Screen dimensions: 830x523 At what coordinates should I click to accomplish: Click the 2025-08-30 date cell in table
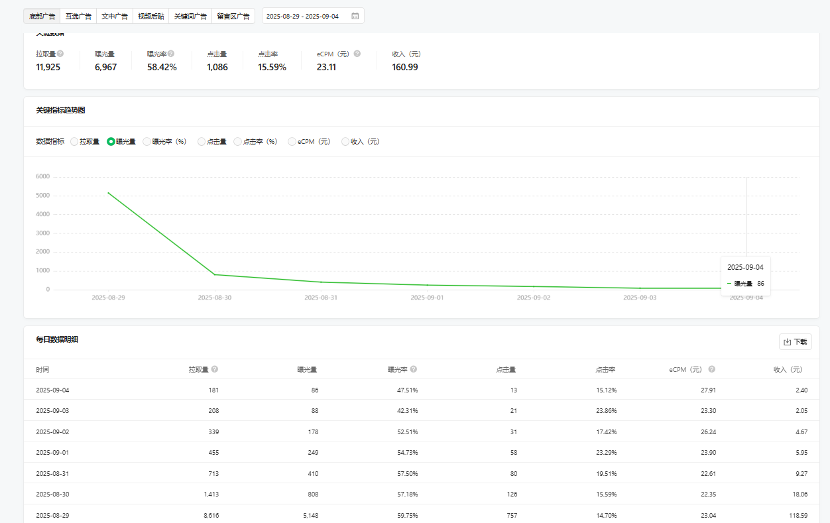[52, 494]
